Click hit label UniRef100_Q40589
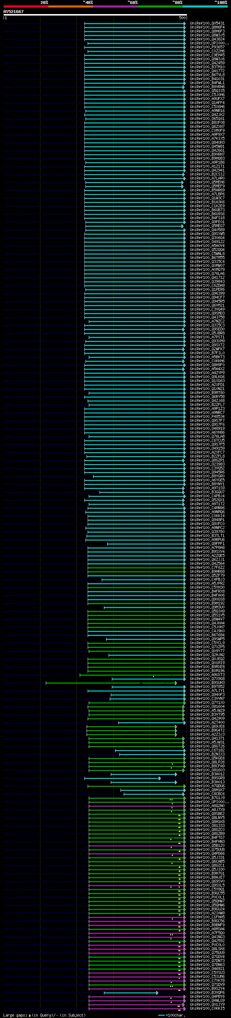231x1018 pixels. (207, 230)
